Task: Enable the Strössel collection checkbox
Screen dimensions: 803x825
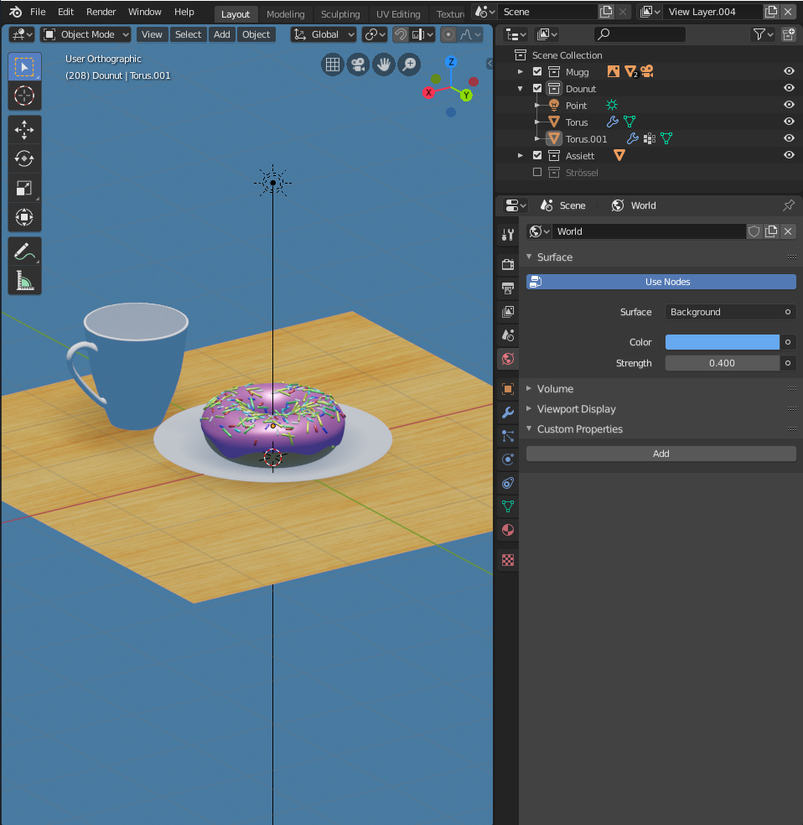Action: (x=537, y=173)
